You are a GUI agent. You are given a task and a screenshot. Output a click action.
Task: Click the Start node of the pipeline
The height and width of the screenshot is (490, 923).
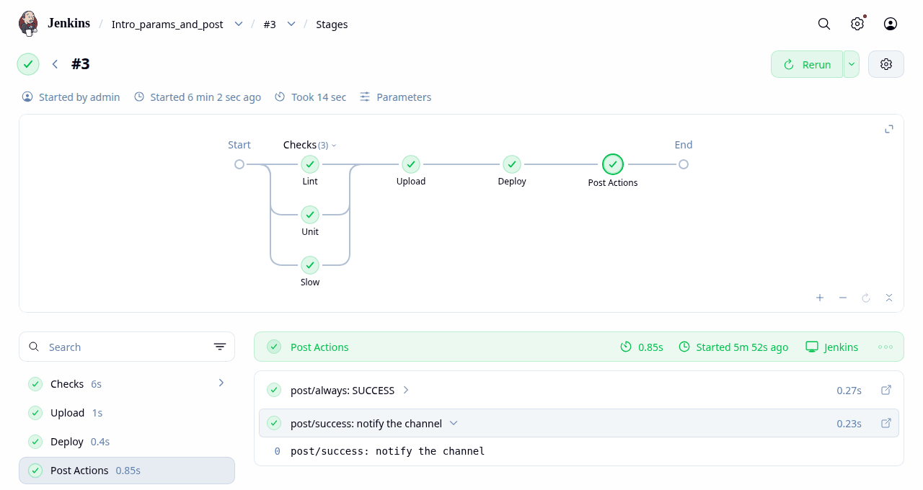[x=239, y=164]
